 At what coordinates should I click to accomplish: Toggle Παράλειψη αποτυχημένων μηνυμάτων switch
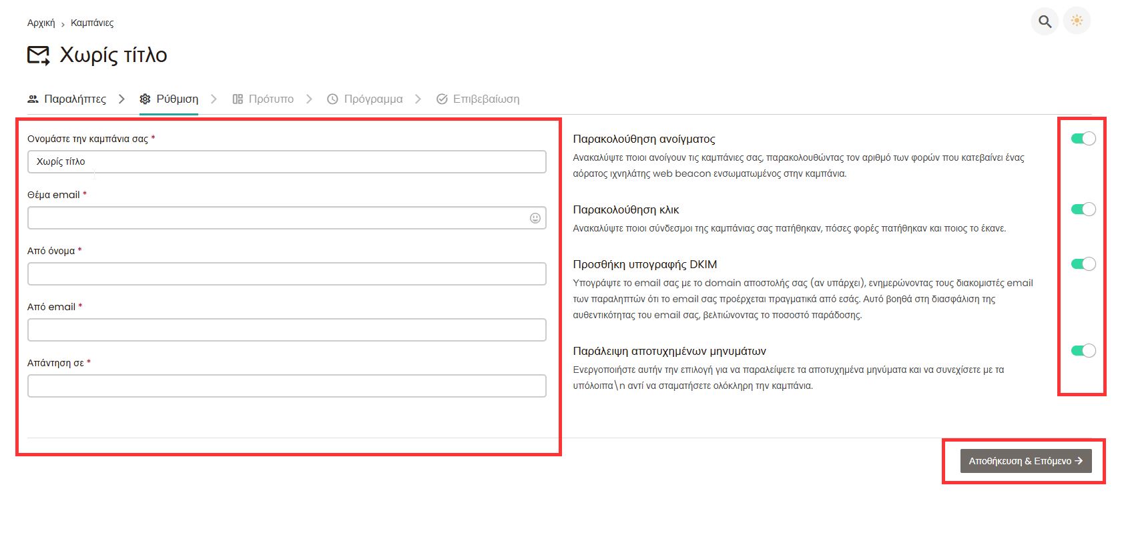(x=1083, y=351)
